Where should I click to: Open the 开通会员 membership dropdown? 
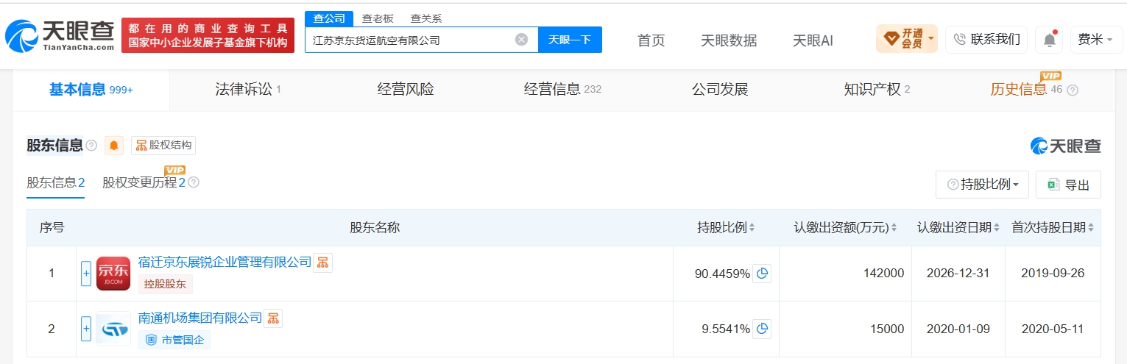click(x=907, y=38)
